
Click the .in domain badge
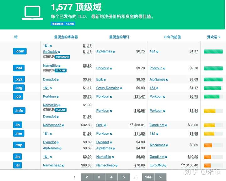point(18,157)
